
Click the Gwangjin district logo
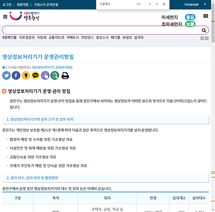[25, 16]
